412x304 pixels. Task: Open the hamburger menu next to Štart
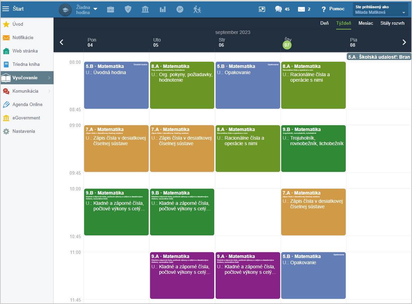[x=6, y=9]
